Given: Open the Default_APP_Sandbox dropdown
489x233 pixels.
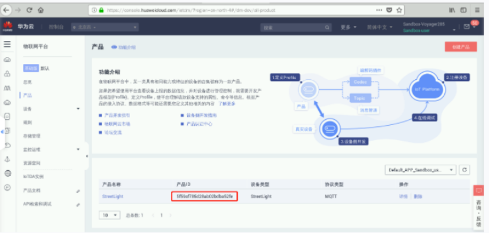Looking at the screenshot, I should point(420,170).
